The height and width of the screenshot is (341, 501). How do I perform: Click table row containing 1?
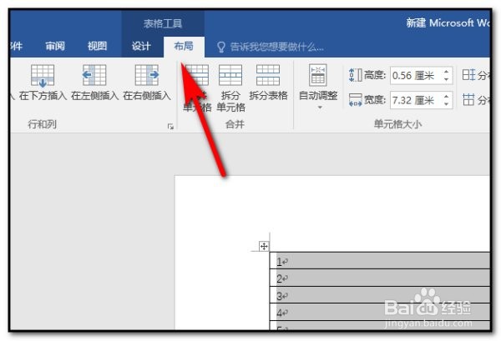point(380,261)
